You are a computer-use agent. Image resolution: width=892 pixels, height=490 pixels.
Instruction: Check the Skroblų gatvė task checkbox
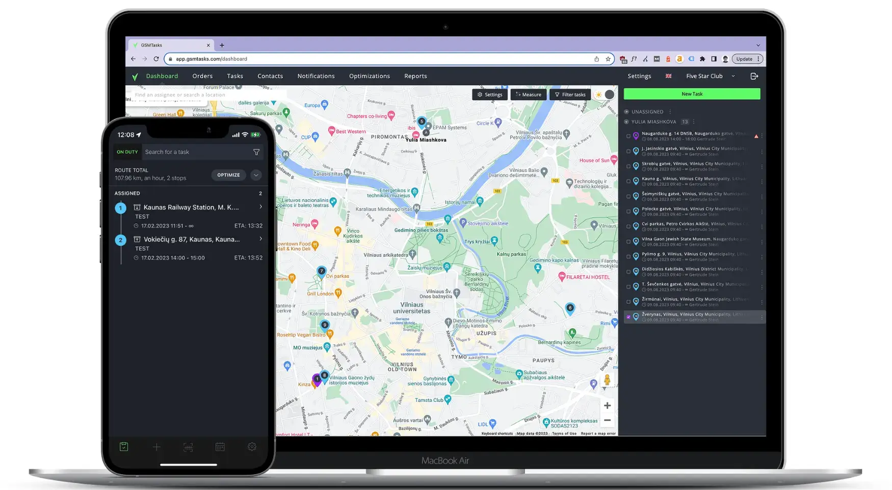tap(628, 166)
